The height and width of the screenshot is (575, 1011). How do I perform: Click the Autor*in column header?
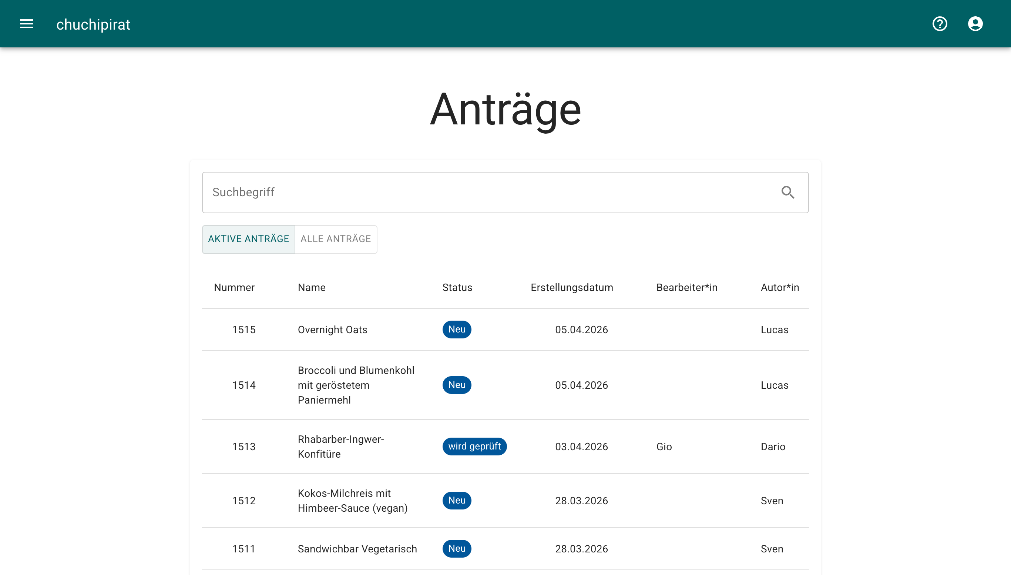click(780, 287)
